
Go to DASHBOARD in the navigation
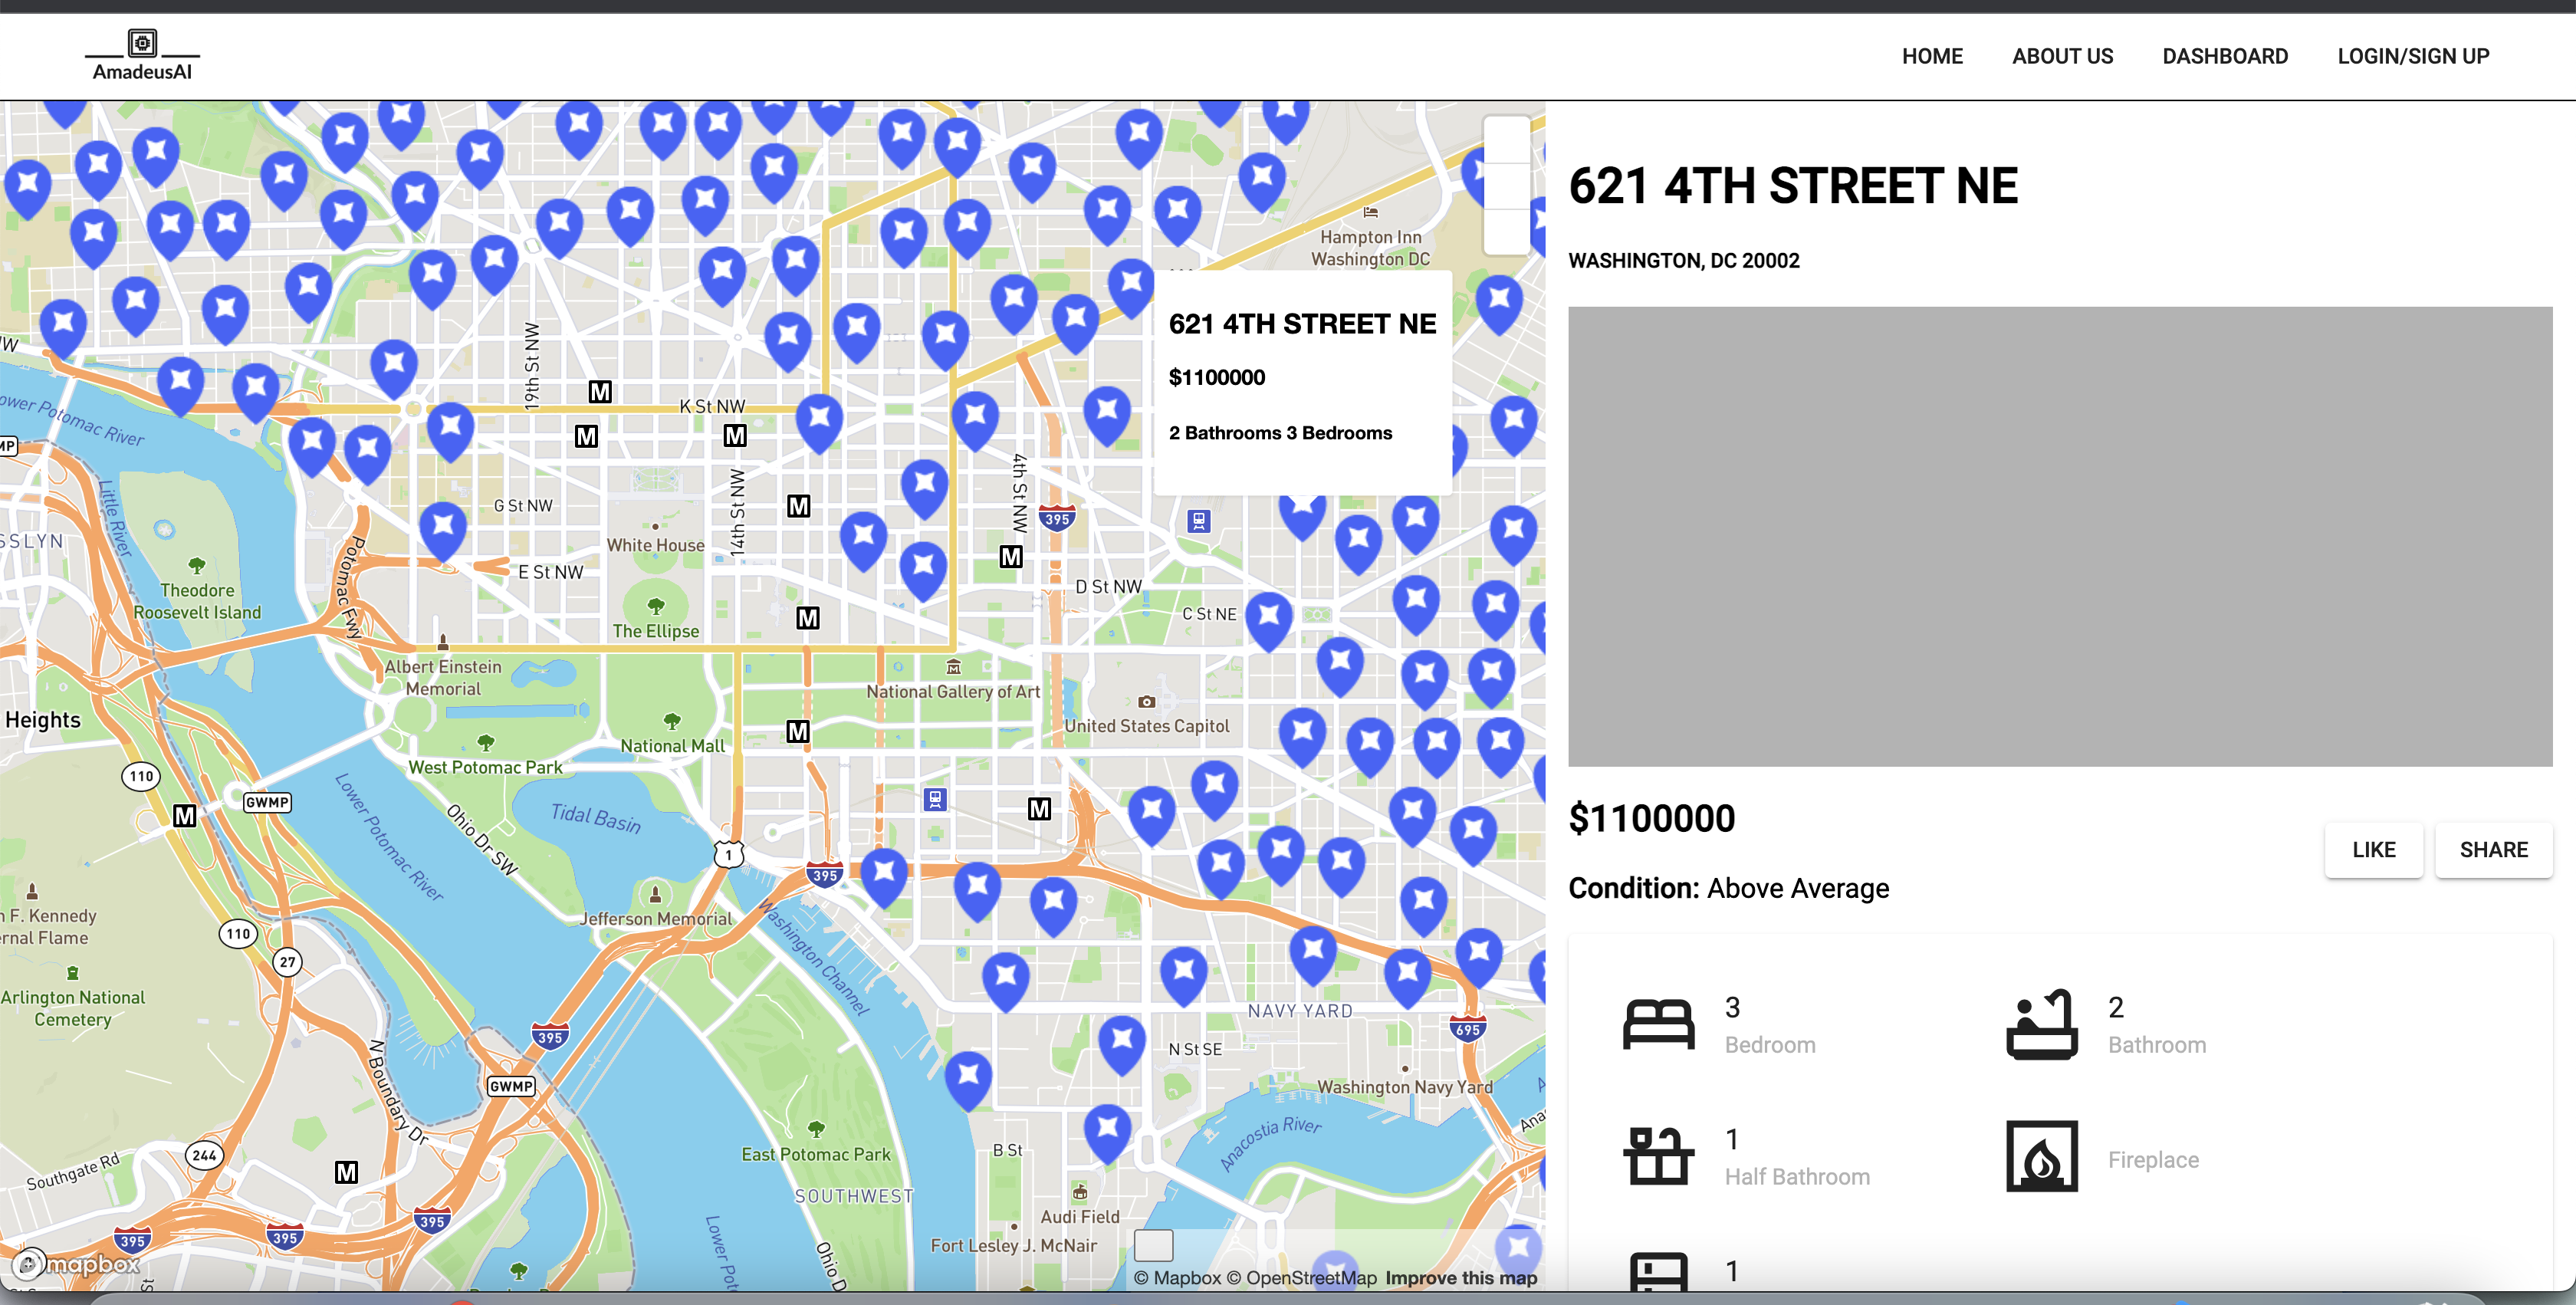click(2224, 56)
